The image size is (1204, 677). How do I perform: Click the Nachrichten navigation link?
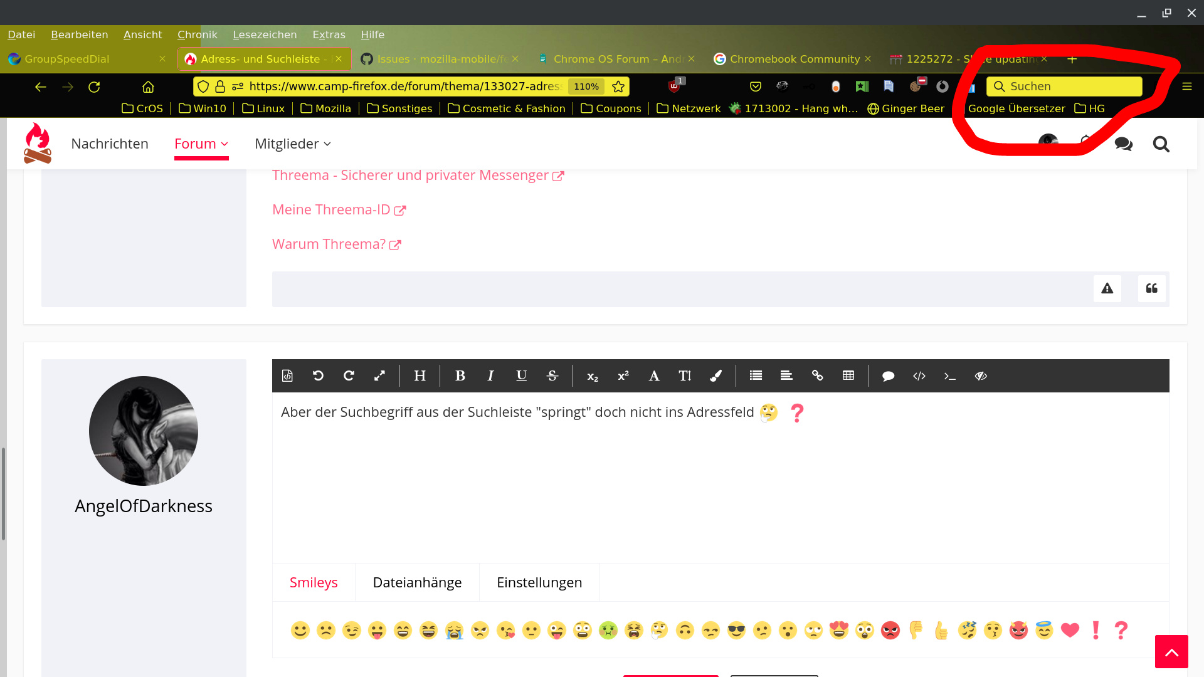(110, 144)
